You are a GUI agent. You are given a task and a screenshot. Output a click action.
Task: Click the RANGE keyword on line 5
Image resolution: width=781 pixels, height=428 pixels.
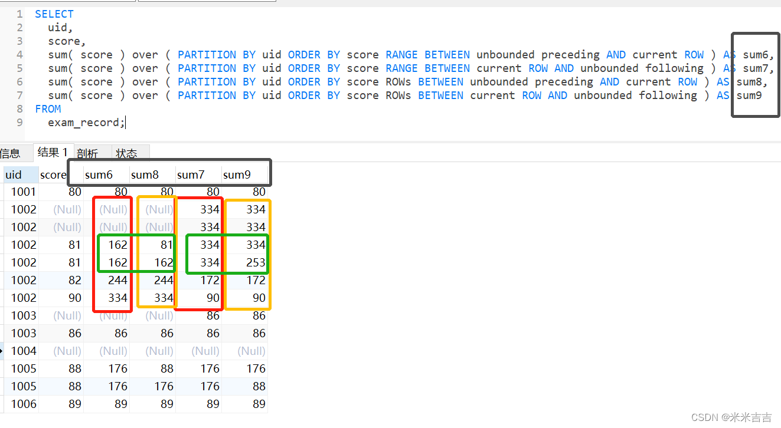click(401, 68)
